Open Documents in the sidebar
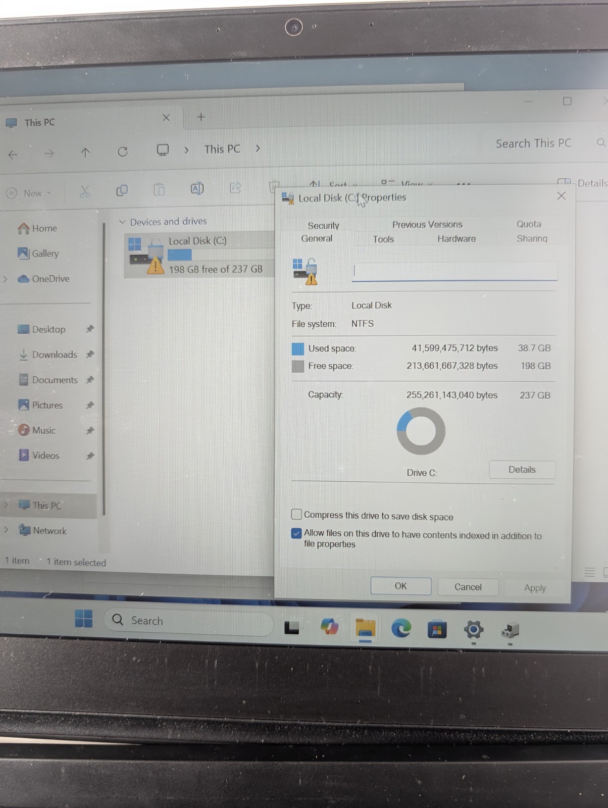 (x=47, y=380)
